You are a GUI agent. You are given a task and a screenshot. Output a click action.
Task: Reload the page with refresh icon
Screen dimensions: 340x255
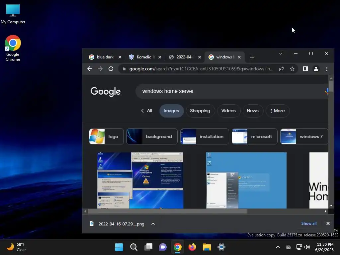click(x=111, y=69)
